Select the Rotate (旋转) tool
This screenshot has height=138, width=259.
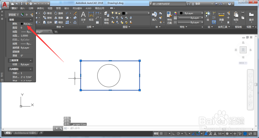(59, 13)
